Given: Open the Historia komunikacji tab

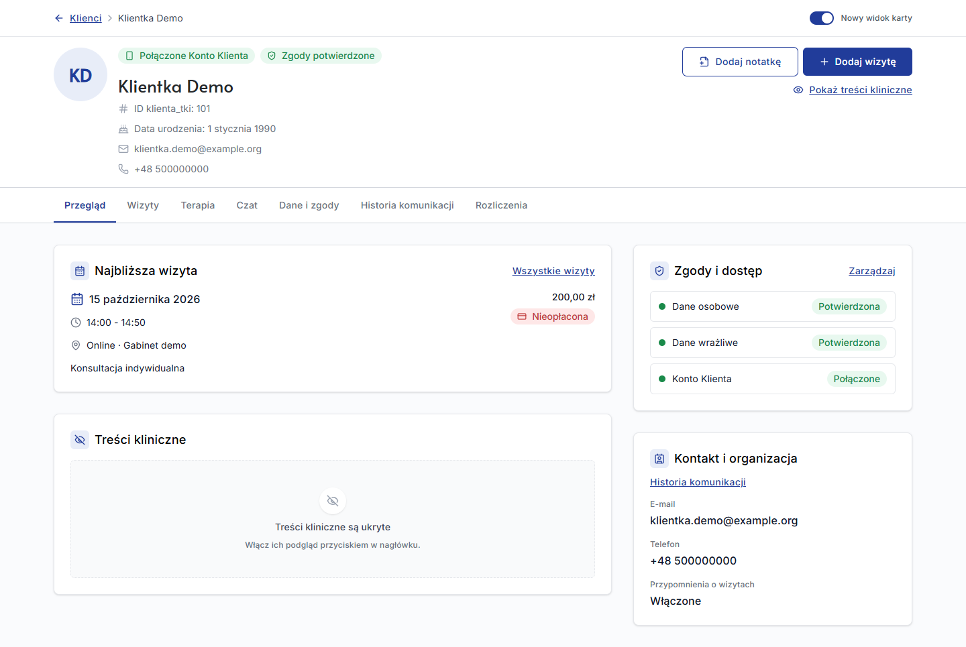Looking at the screenshot, I should click(x=407, y=205).
